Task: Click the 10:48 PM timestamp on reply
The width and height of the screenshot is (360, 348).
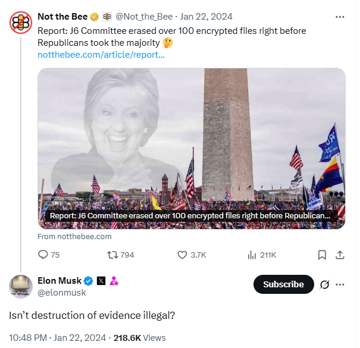Action: point(27,337)
